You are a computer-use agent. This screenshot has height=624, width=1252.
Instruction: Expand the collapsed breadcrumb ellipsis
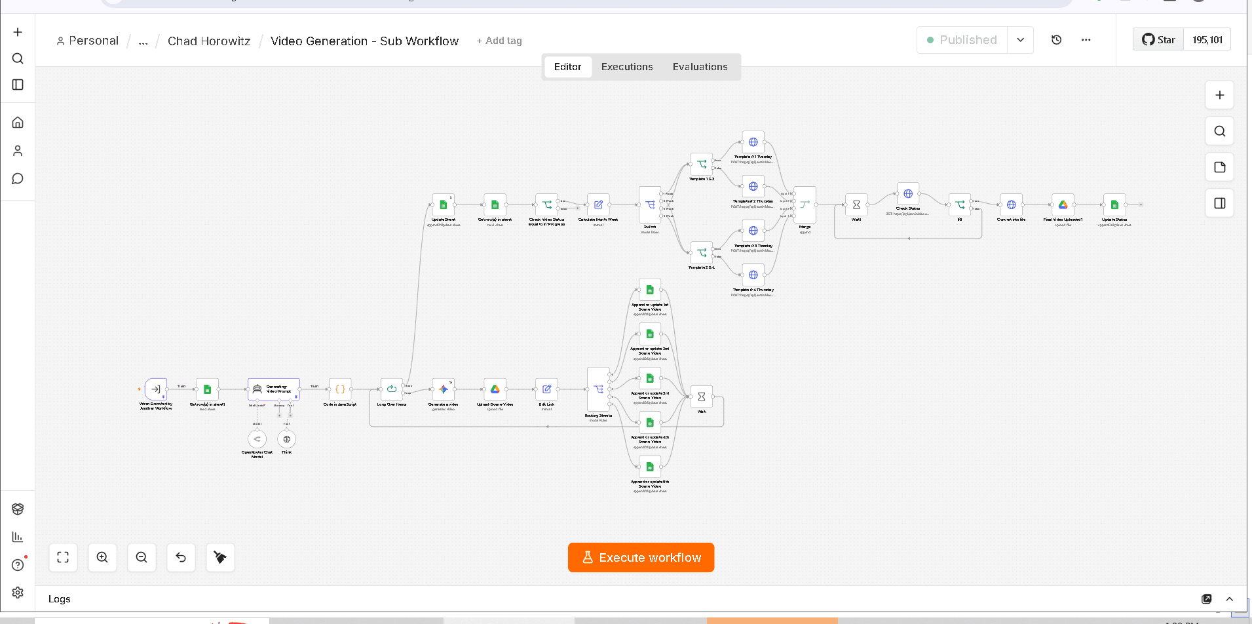coord(143,41)
